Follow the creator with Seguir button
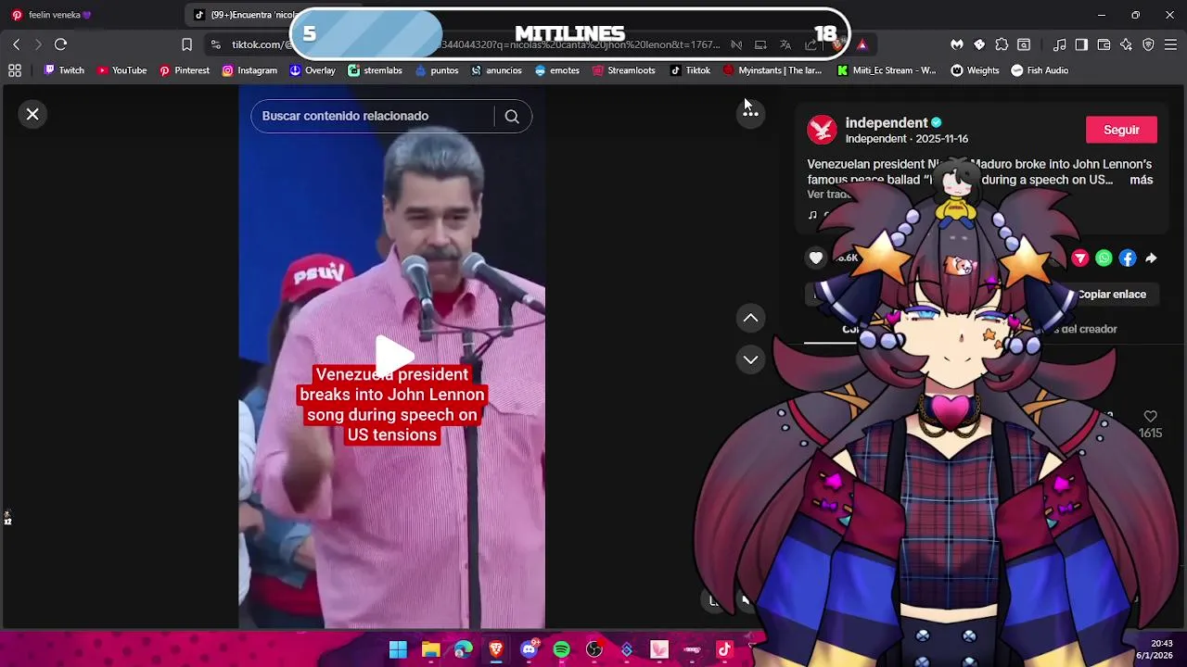The height and width of the screenshot is (667, 1187). (x=1121, y=130)
